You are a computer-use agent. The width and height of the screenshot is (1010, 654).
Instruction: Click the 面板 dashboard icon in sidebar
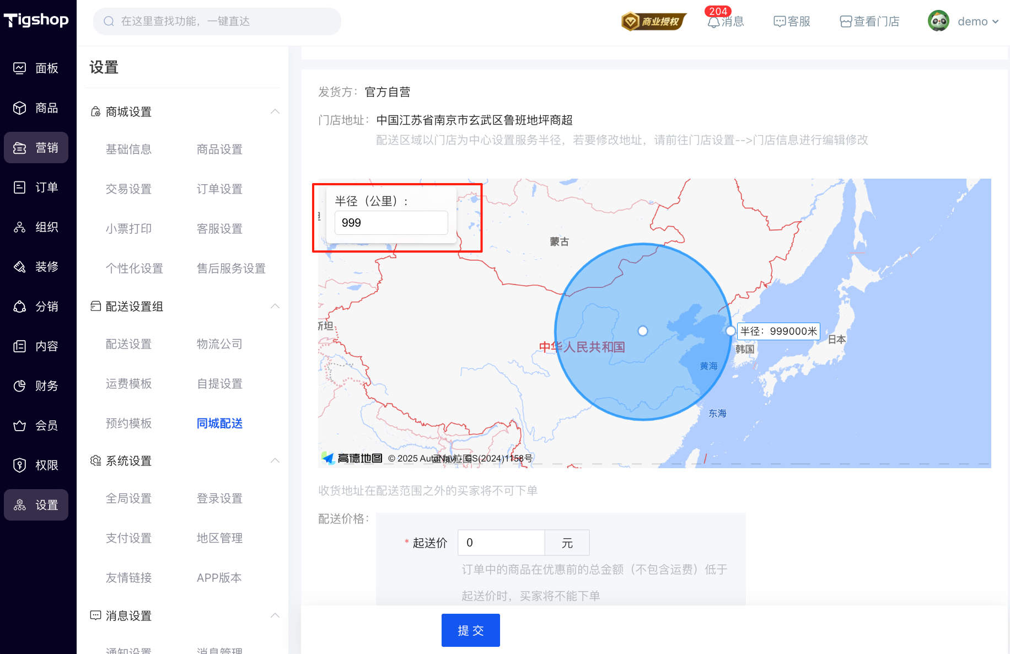pos(20,68)
